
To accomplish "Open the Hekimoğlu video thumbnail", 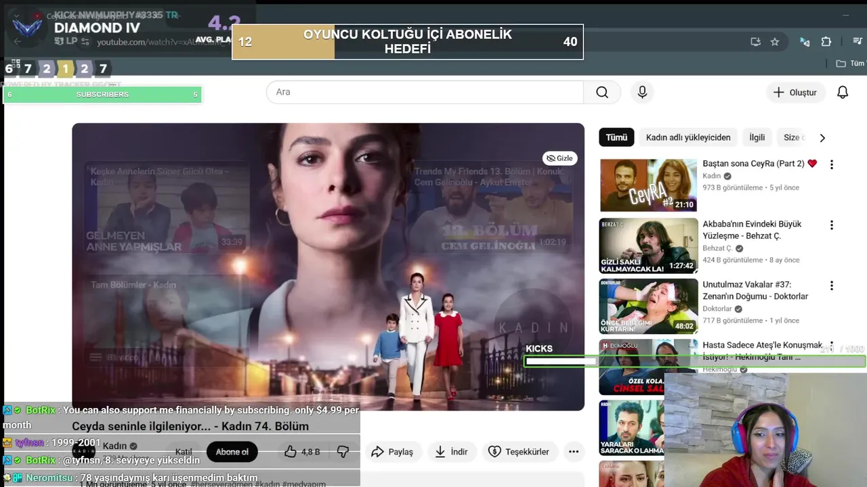I will click(x=631, y=367).
